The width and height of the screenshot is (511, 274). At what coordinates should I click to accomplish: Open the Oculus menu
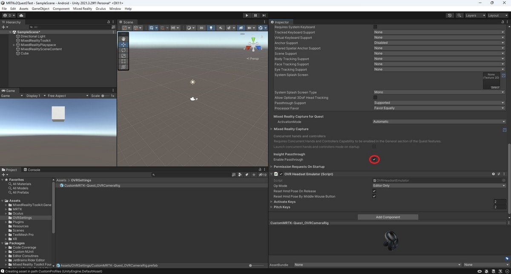101,8
